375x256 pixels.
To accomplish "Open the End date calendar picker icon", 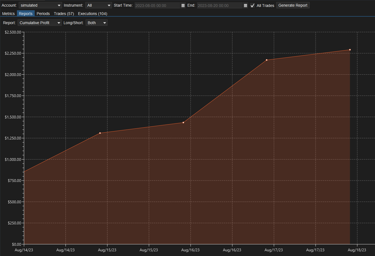I will pos(245,6).
